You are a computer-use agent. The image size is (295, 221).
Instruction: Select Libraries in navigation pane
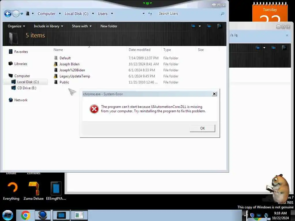(21, 64)
